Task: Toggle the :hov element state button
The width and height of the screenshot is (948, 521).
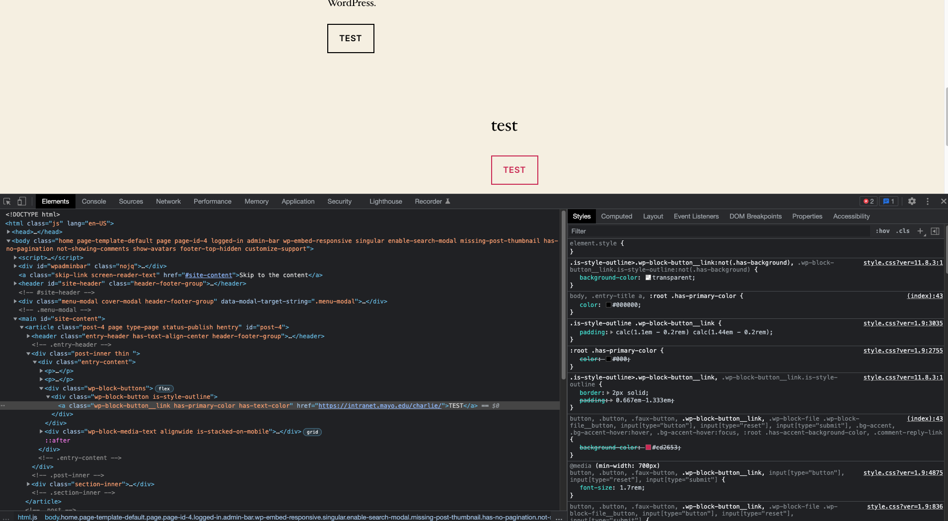Action: [x=882, y=231]
